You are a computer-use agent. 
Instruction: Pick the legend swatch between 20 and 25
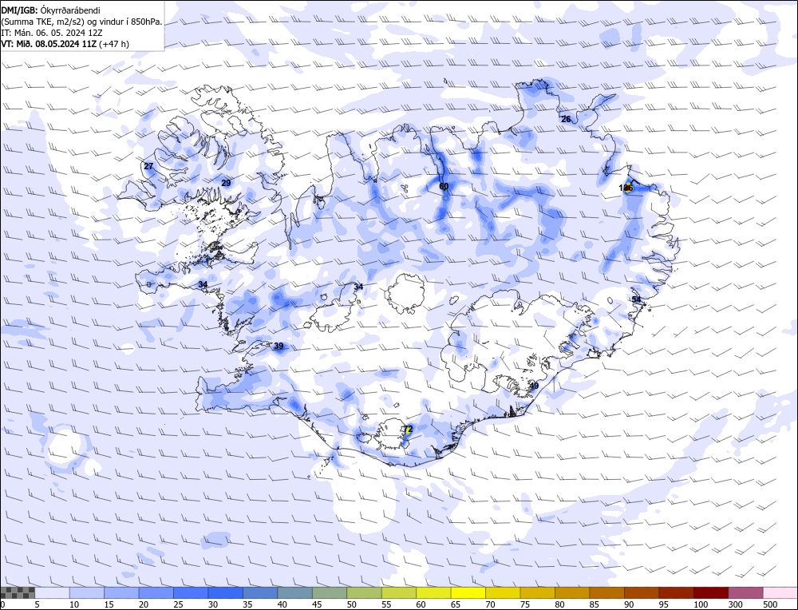click(156, 592)
